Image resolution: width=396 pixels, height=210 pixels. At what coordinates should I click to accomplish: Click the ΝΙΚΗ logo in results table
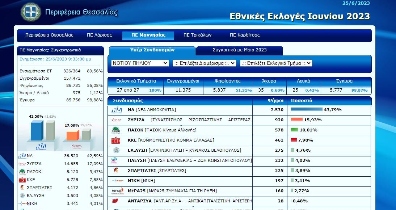point(117,181)
